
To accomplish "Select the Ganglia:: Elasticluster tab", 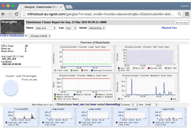I will tap(41, 7).
